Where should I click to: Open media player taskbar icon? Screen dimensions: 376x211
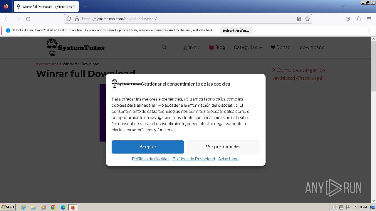point(43,207)
